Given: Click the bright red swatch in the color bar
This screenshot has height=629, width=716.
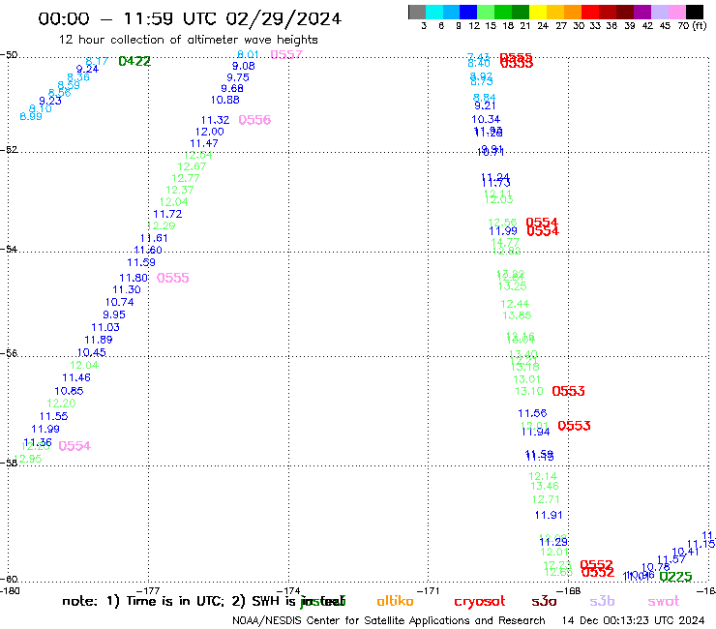Looking at the screenshot, I should [590, 12].
